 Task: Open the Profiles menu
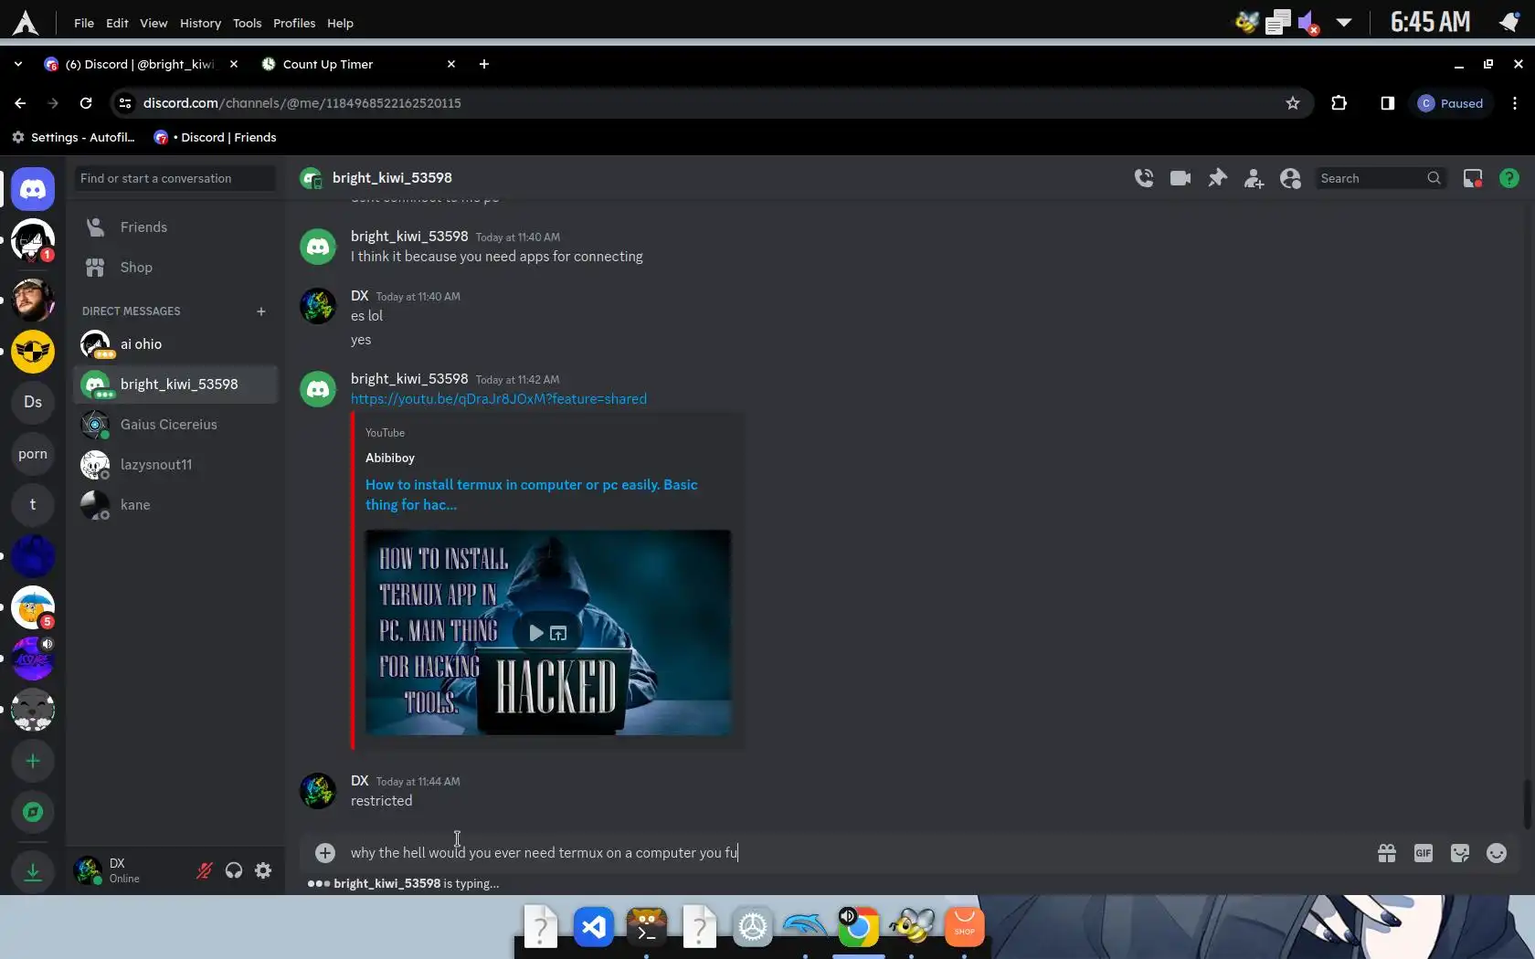(294, 23)
